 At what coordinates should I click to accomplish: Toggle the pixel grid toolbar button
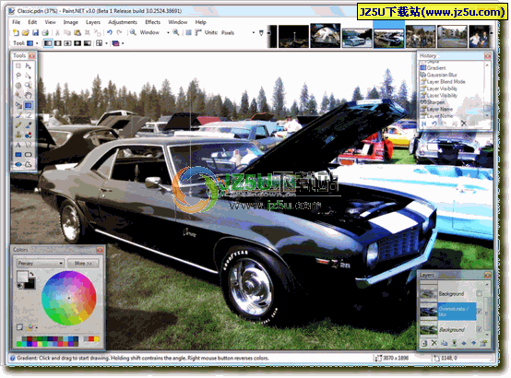[x=188, y=32]
